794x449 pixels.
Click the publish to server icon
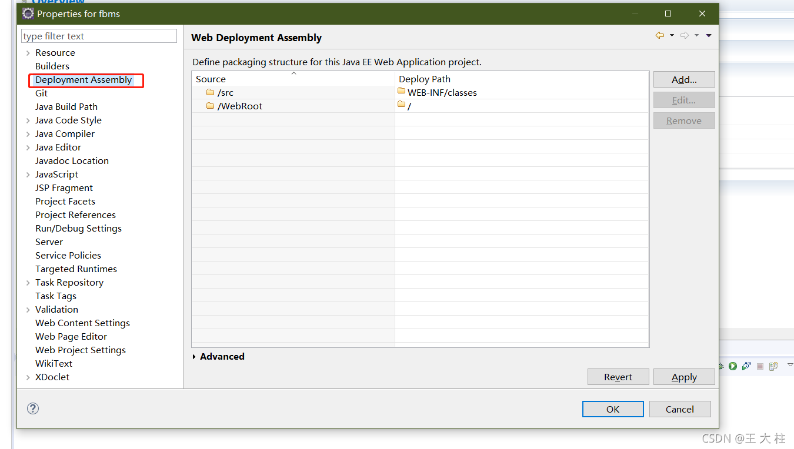point(773,366)
